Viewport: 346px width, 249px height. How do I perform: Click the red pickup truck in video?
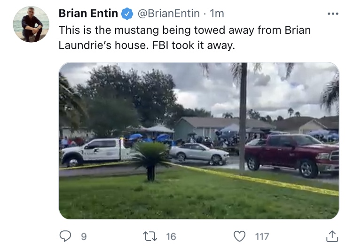pos(292,155)
